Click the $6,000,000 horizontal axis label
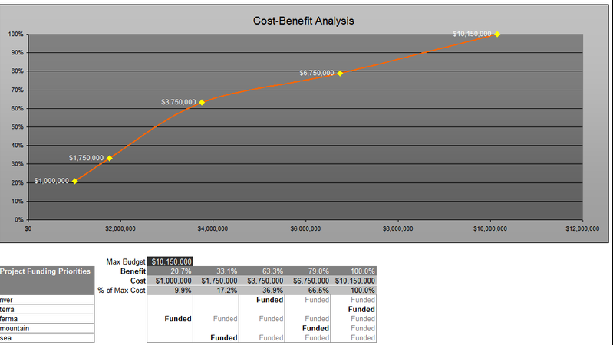This screenshot has height=345, width=613. 305,228
